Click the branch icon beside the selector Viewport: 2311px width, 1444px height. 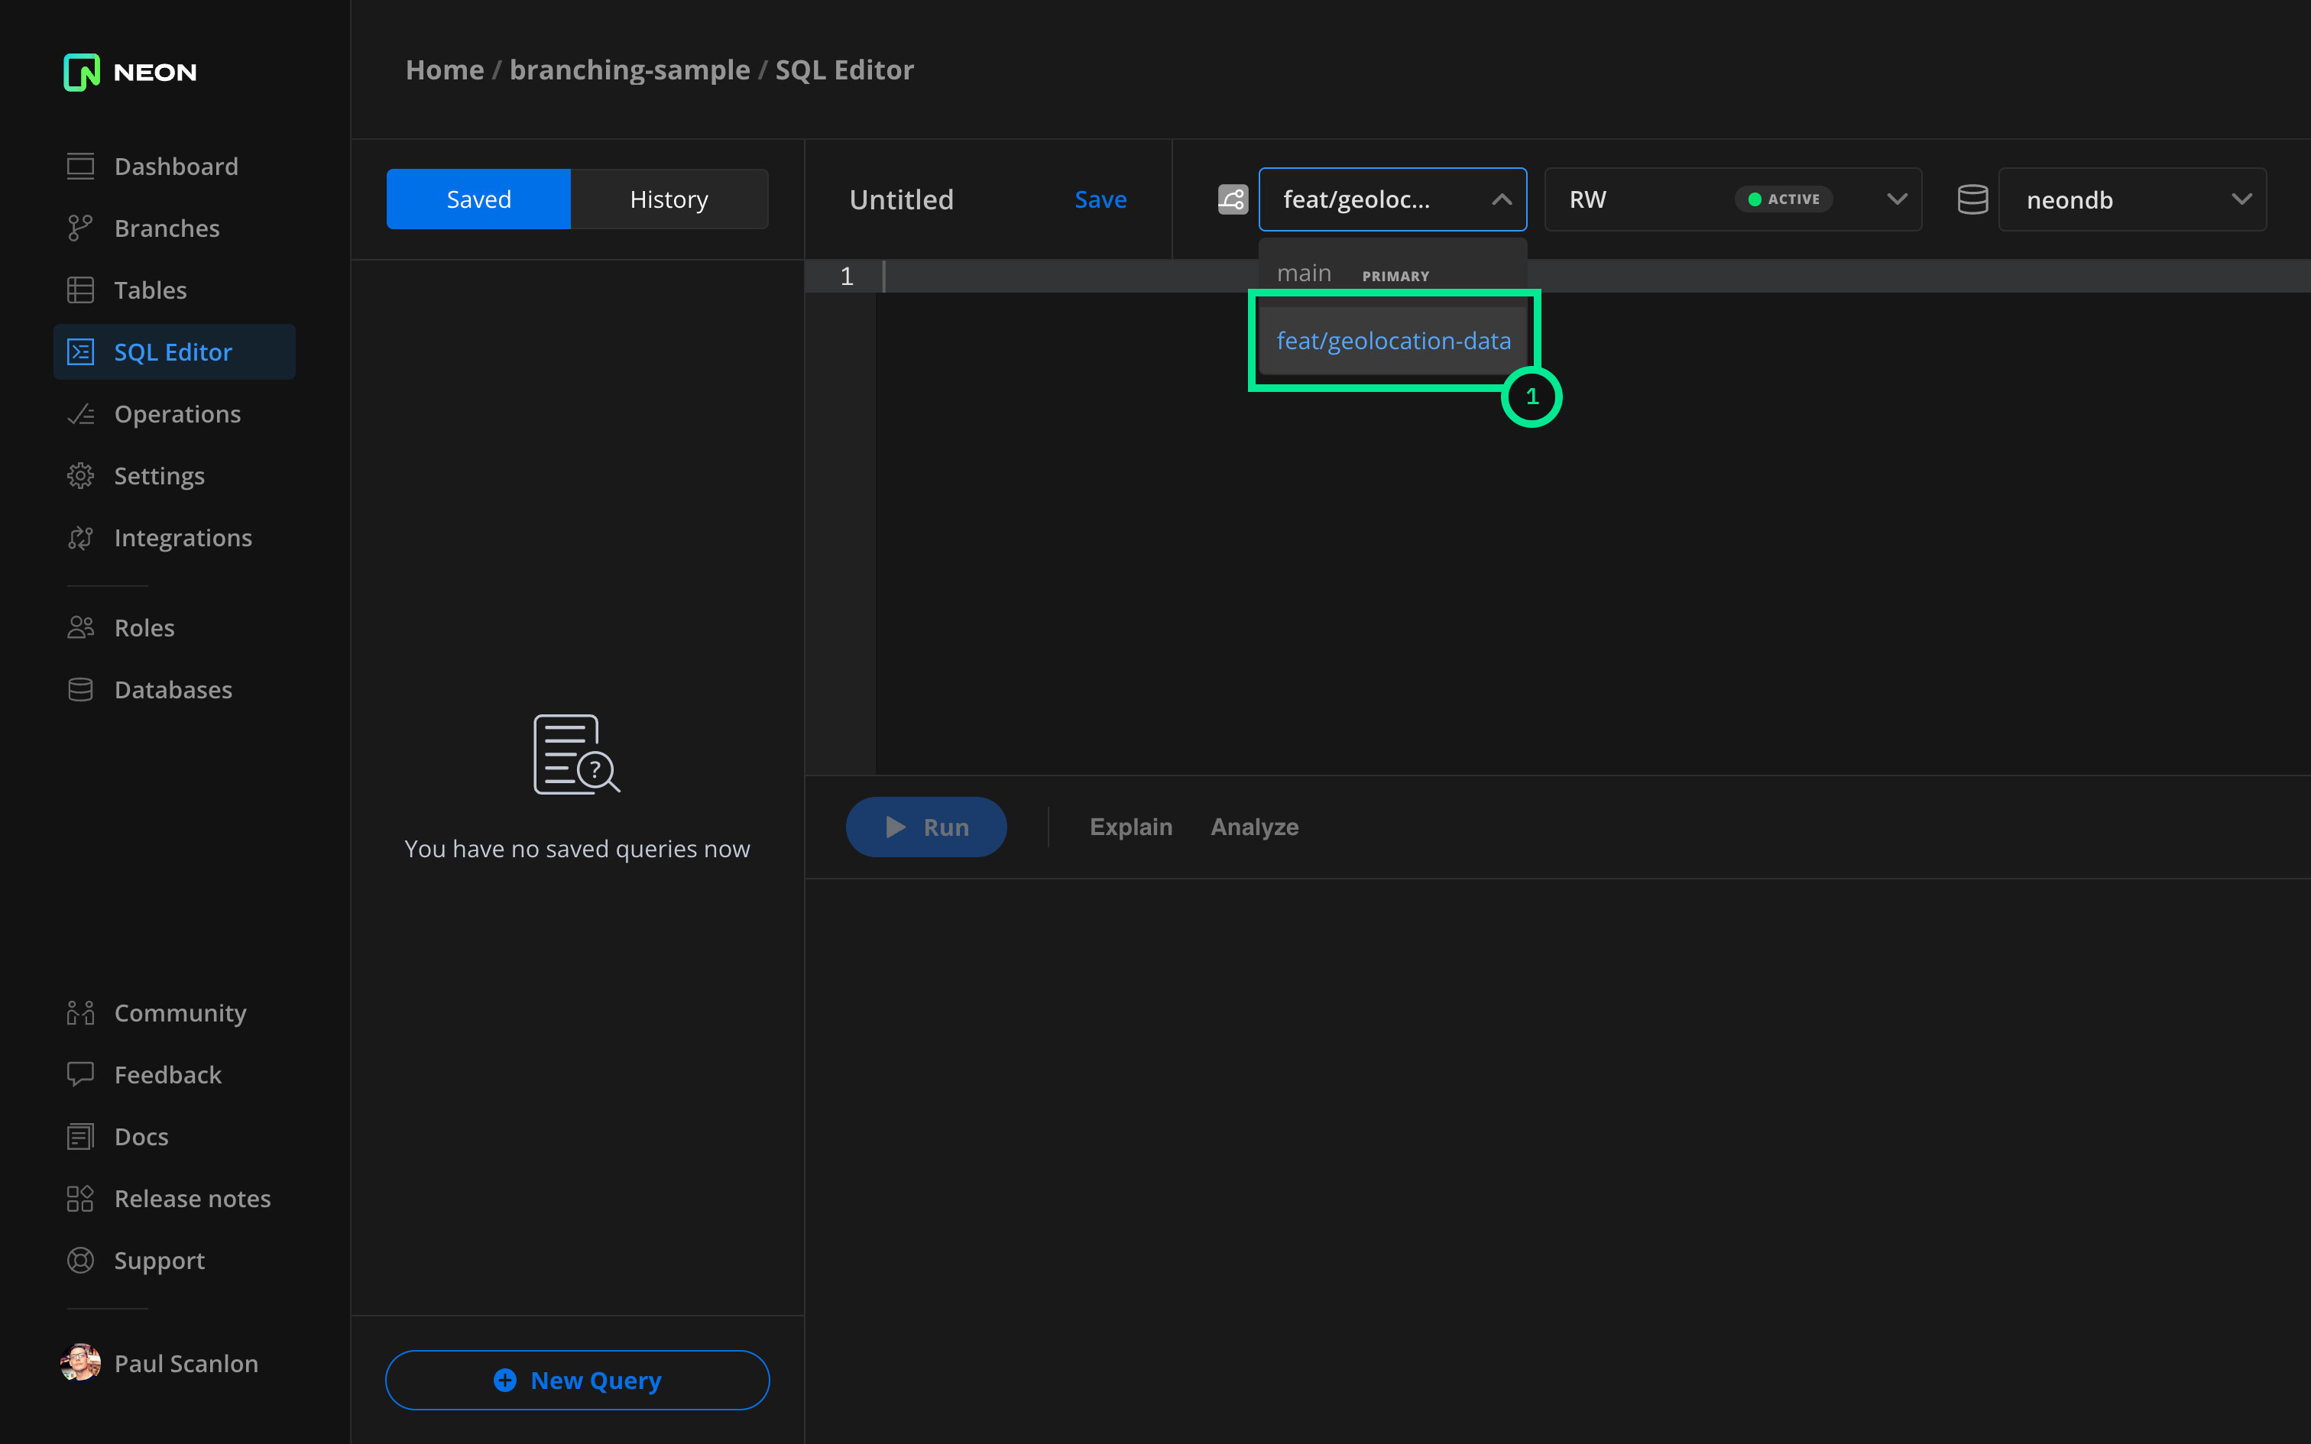point(1232,199)
